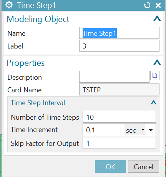Image resolution: width=166 pixels, height=177 pixels.
Task: Click the Properties heading
Action: [x=26, y=63]
